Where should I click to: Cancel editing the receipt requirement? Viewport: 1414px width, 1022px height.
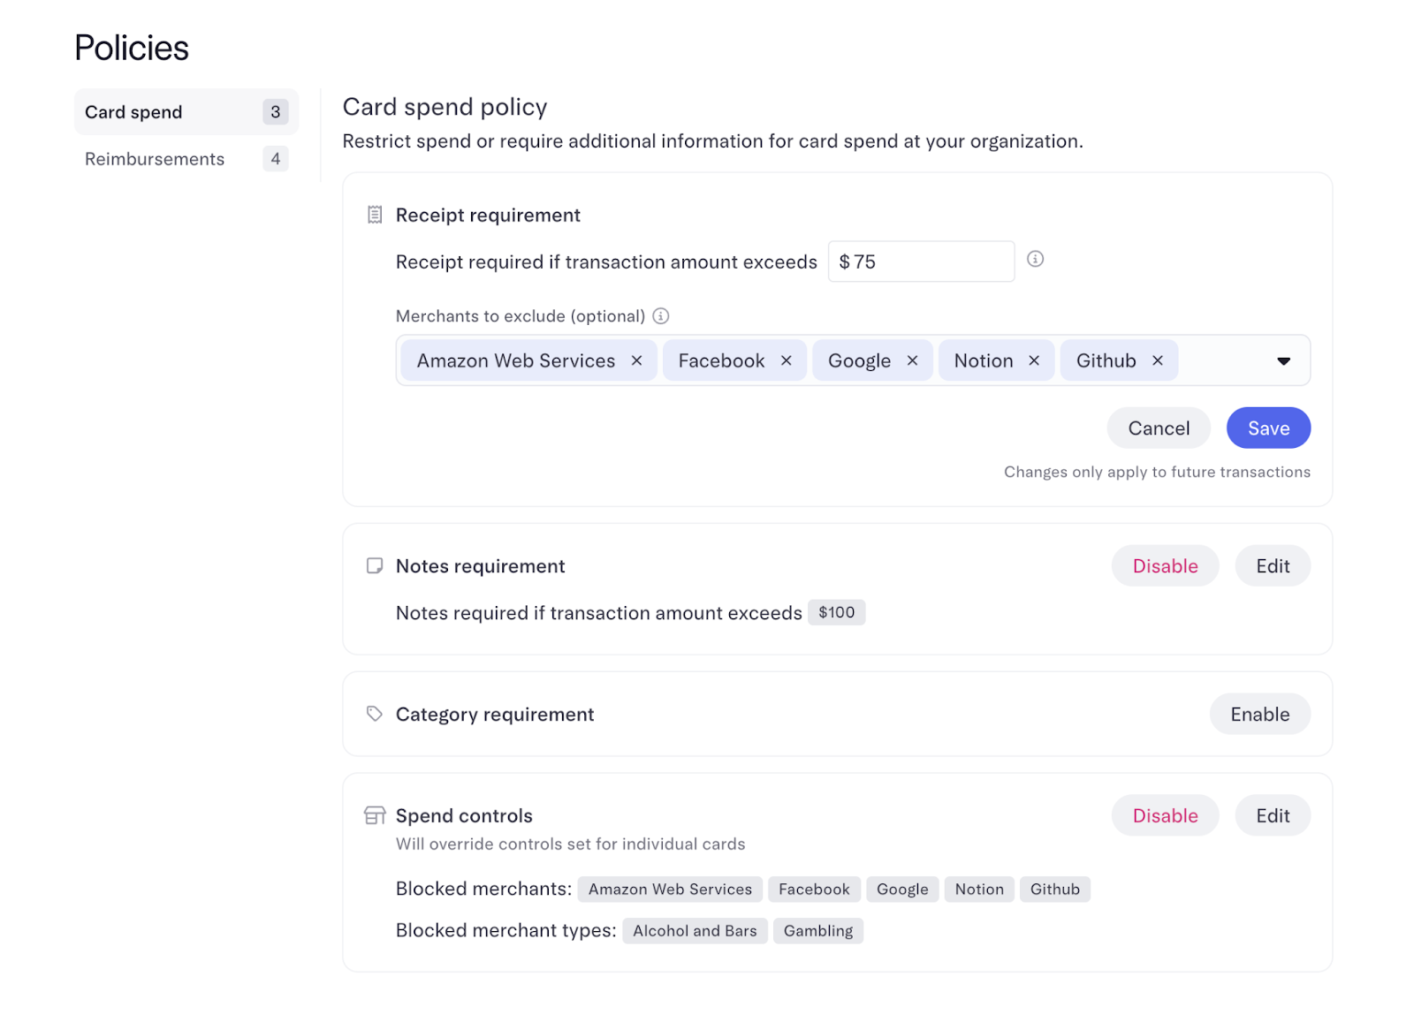pos(1158,428)
